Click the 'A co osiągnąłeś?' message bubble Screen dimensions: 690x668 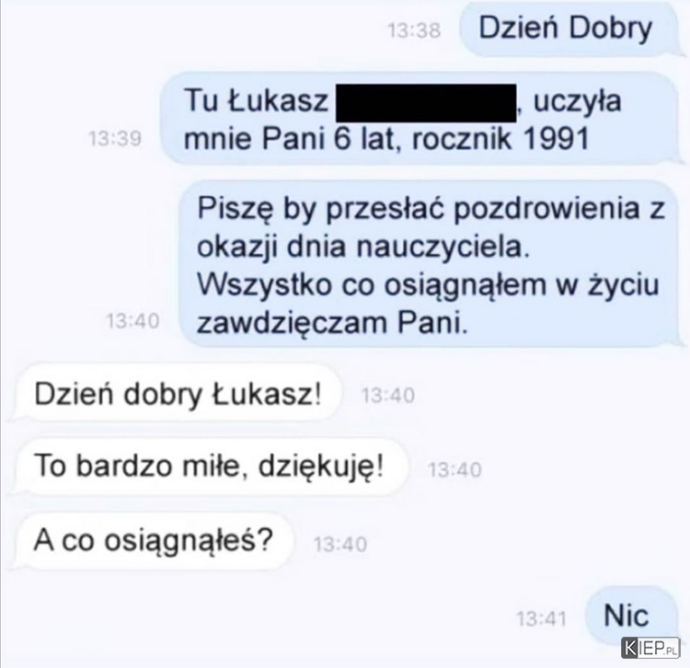coord(153,541)
